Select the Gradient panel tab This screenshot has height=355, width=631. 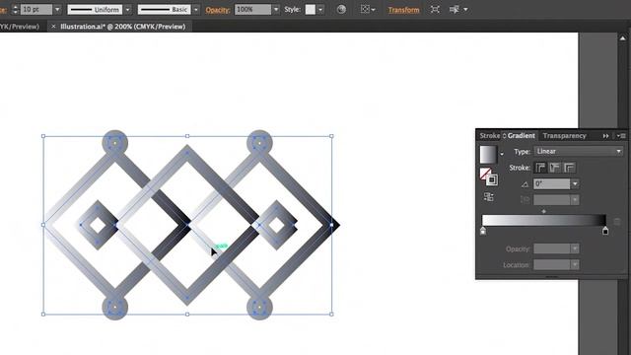[522, 136]
